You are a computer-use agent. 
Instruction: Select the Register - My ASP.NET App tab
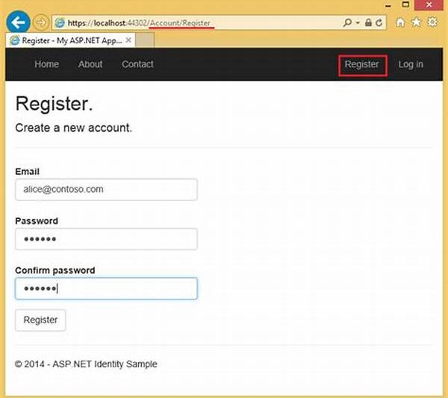point(70,40)
